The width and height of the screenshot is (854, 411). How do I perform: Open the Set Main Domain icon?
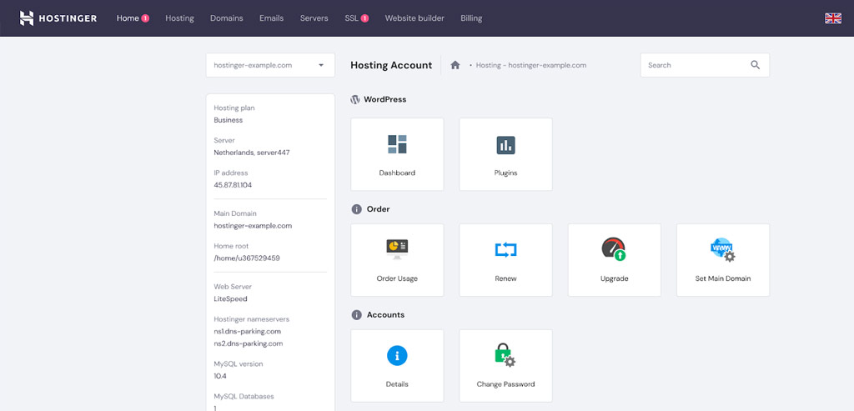coord(722,249)
